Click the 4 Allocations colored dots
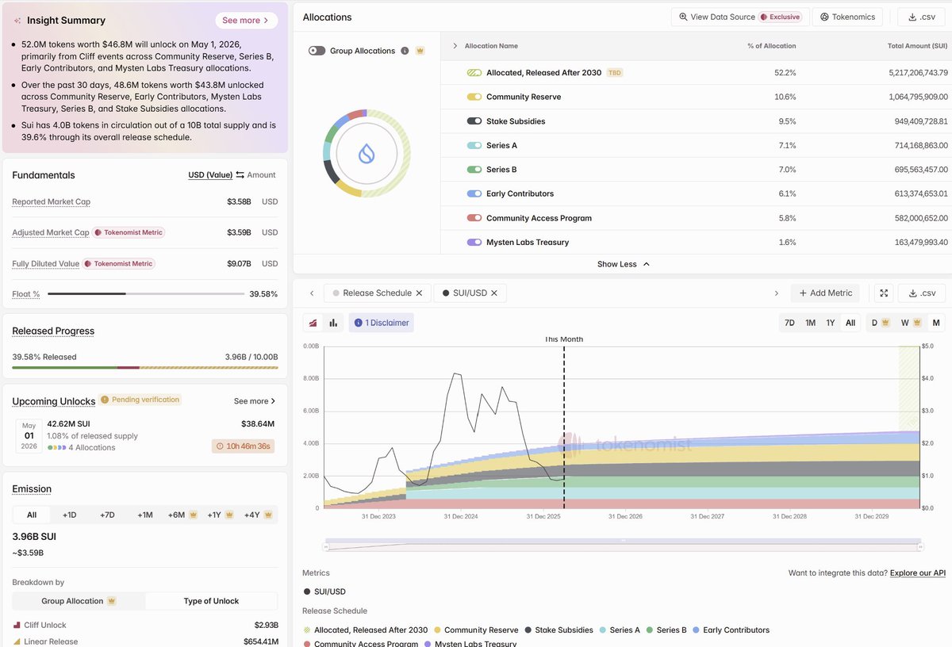Screen dimensions: 952x647 57,448
